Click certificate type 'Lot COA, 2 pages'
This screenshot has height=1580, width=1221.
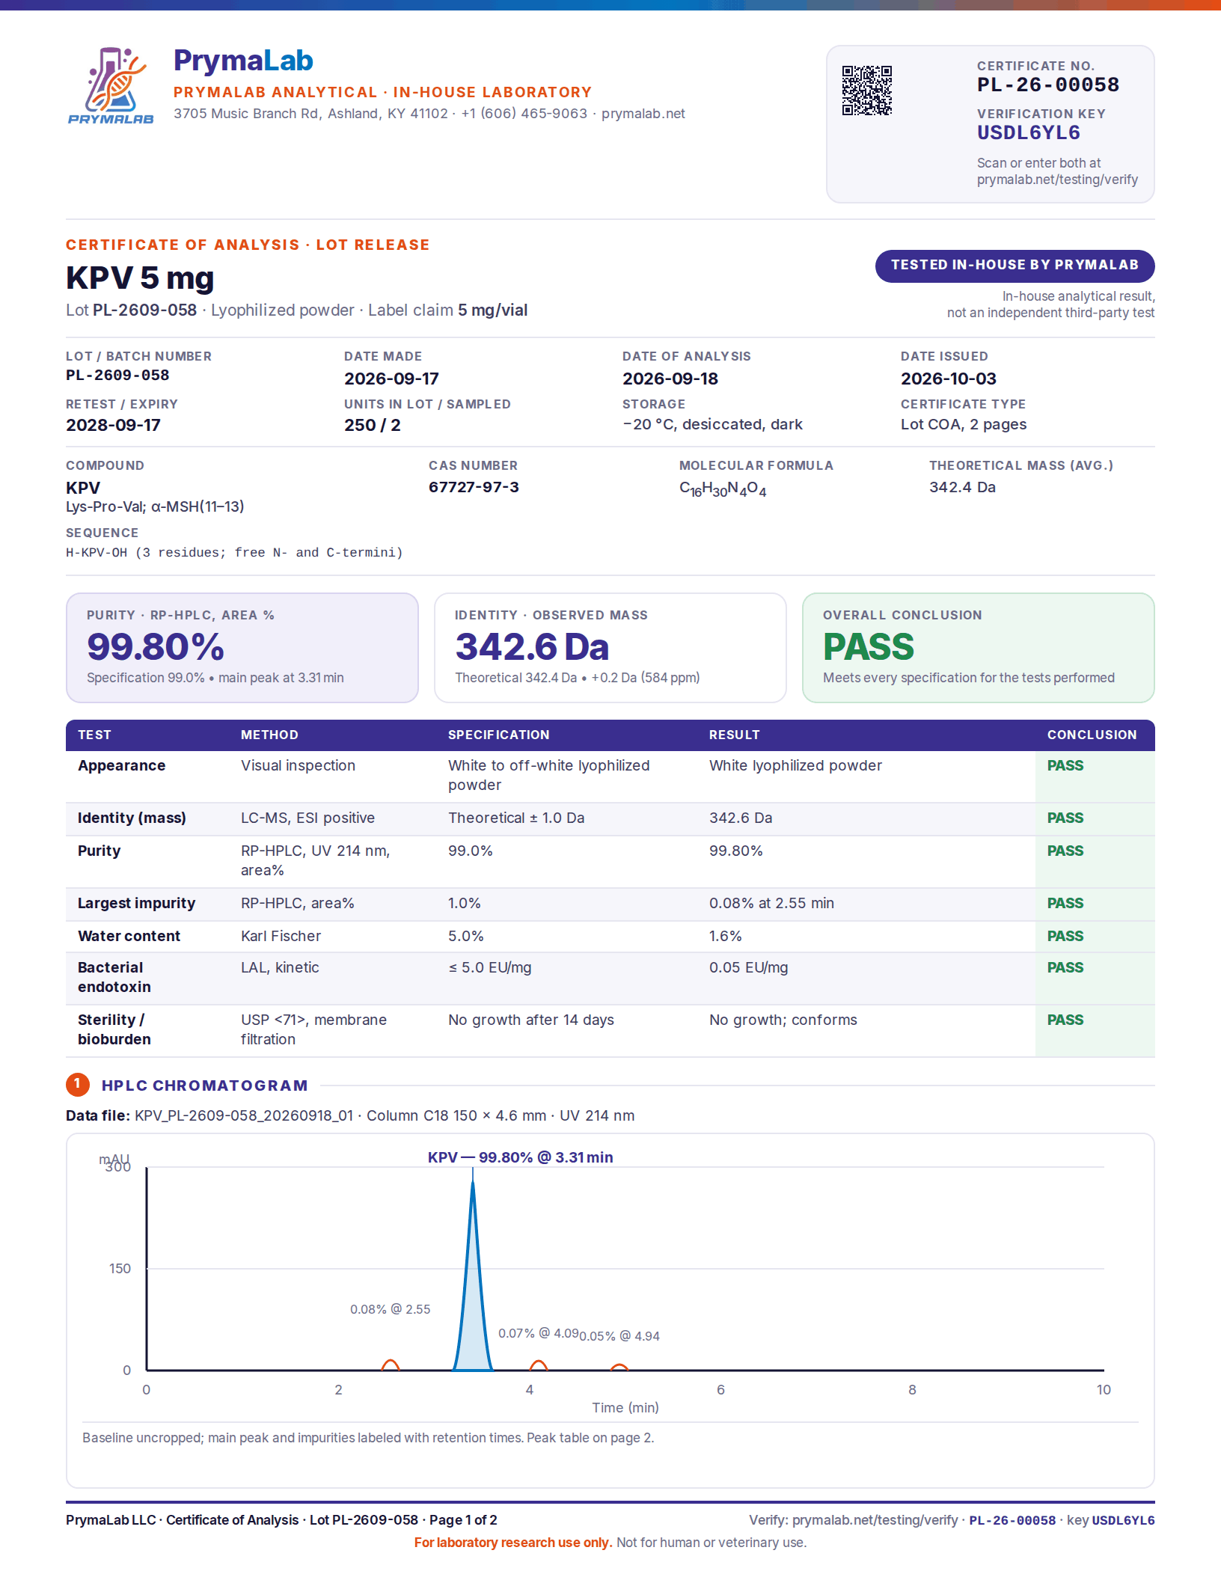point(964,424)
